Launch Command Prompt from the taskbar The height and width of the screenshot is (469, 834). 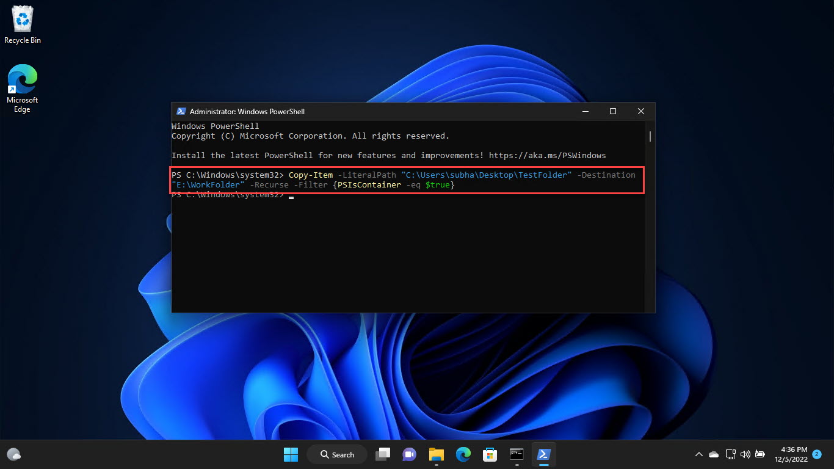click(x=517, y=454)
